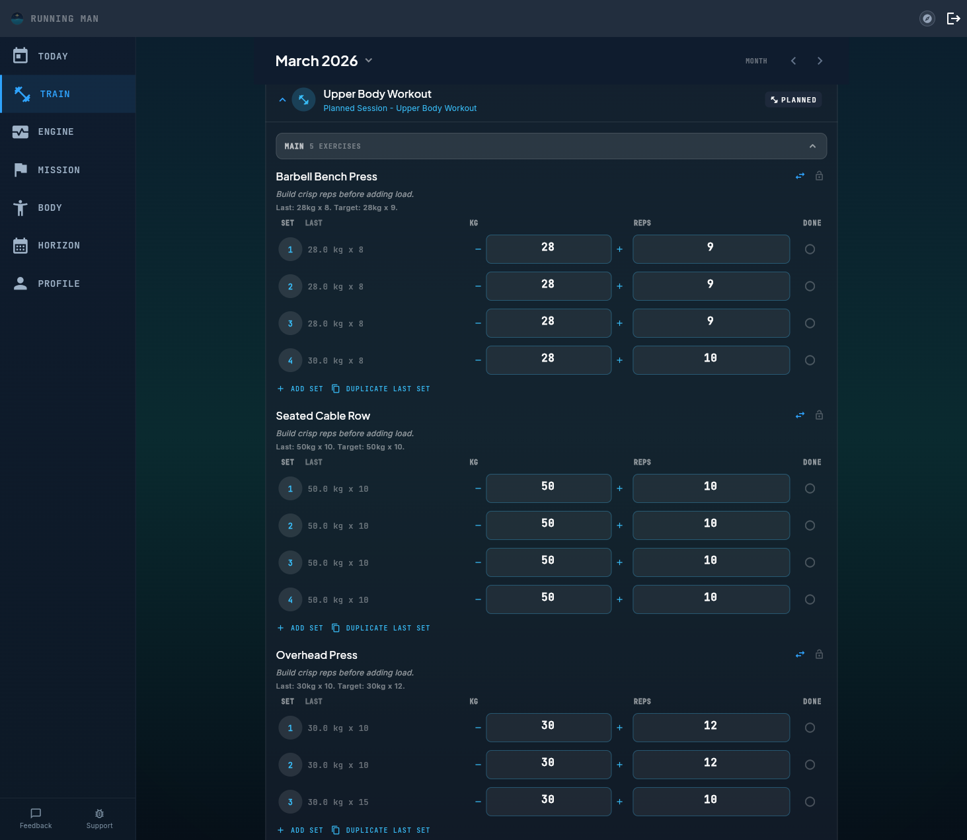The image size is (967, 840).
Task: Lock the Seated Cable Row exercise
Action: 820,414
